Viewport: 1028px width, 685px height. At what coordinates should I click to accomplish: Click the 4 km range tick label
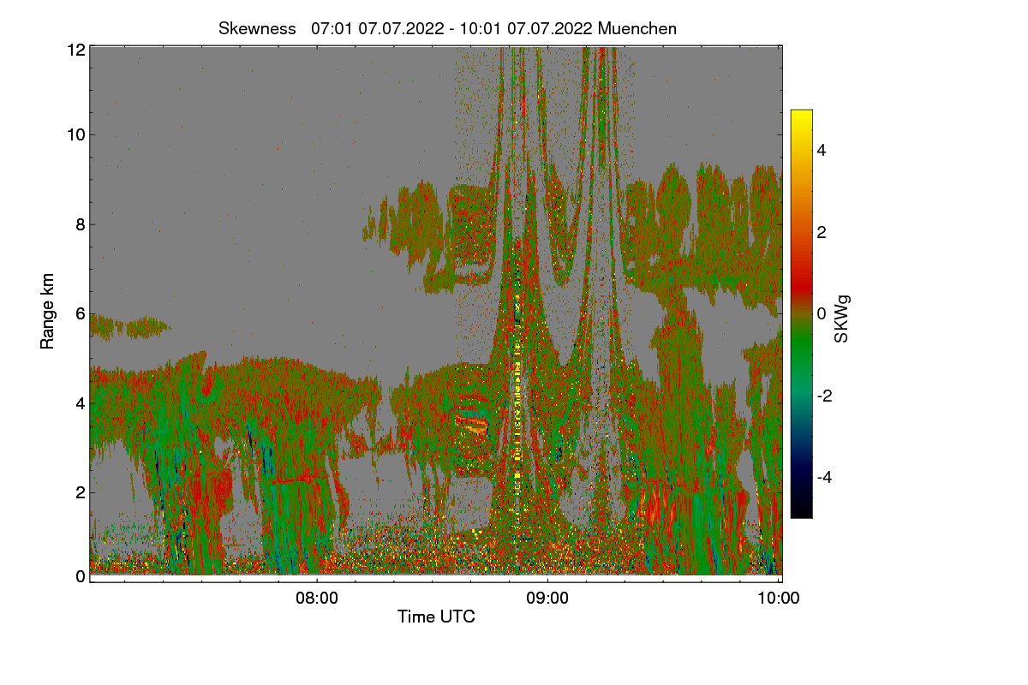click(x=81, y=403)
